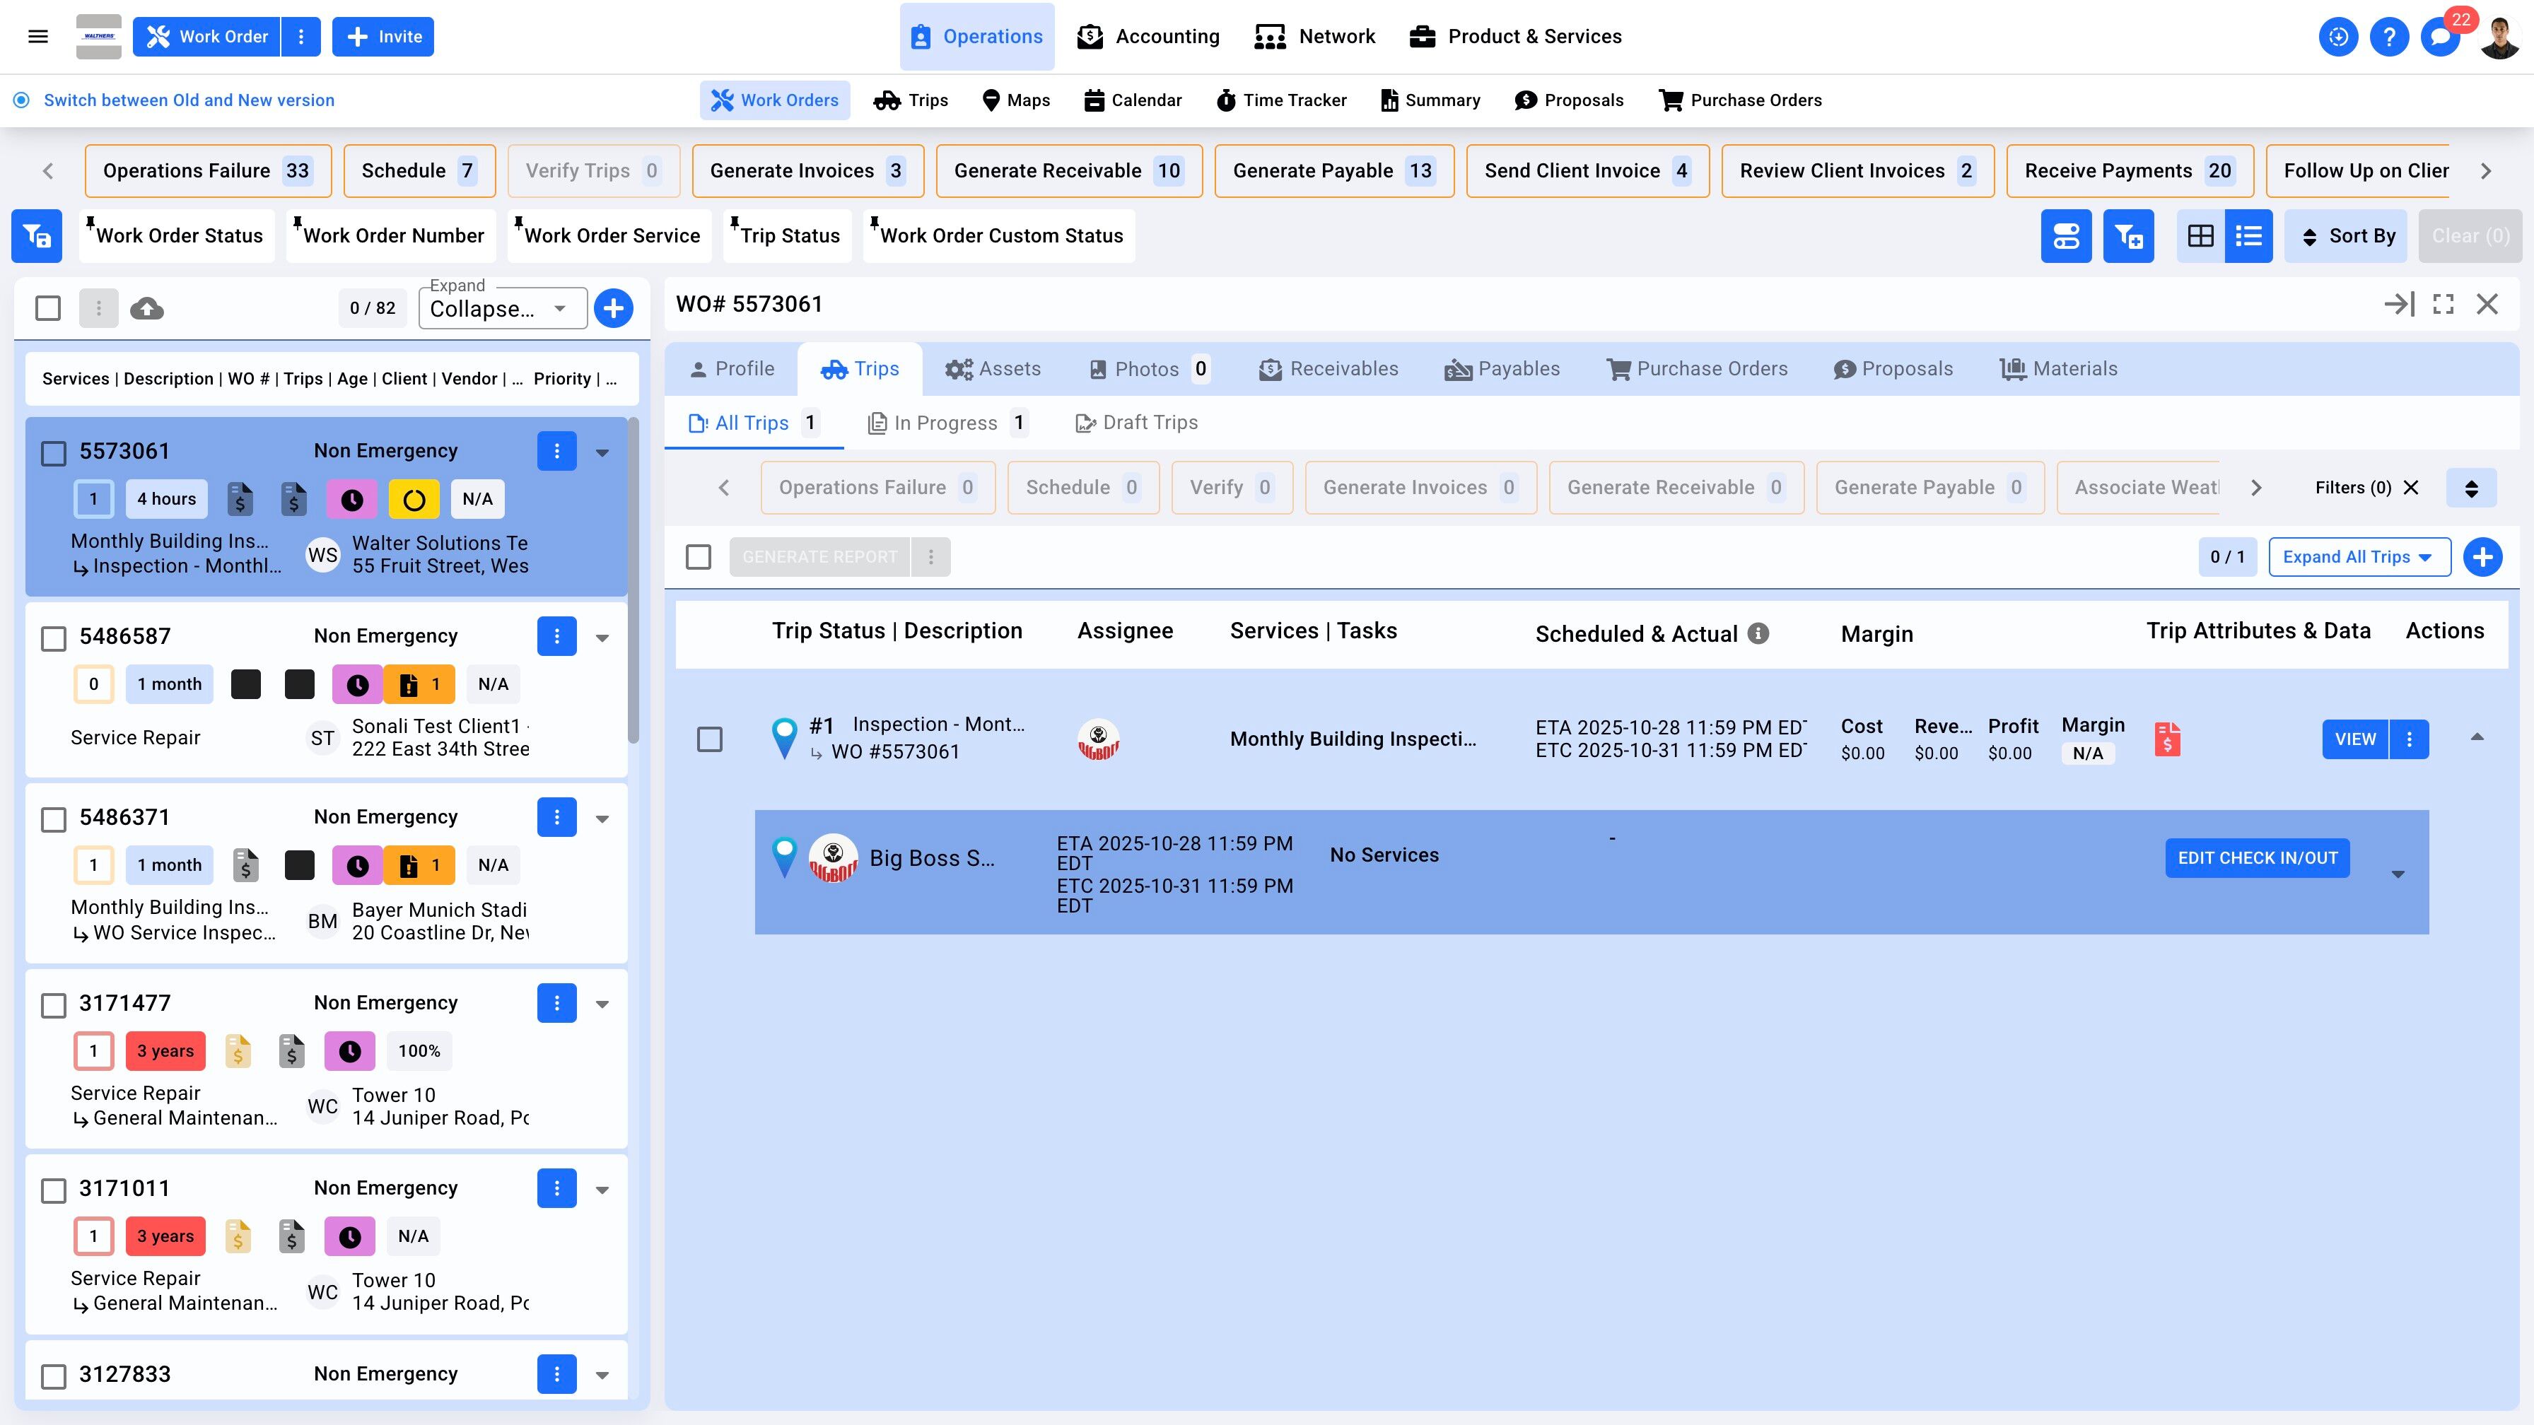Tick the checkbox for trip #1
The height and width of the screenshot is (1425, 2534).
click(709, 739)
